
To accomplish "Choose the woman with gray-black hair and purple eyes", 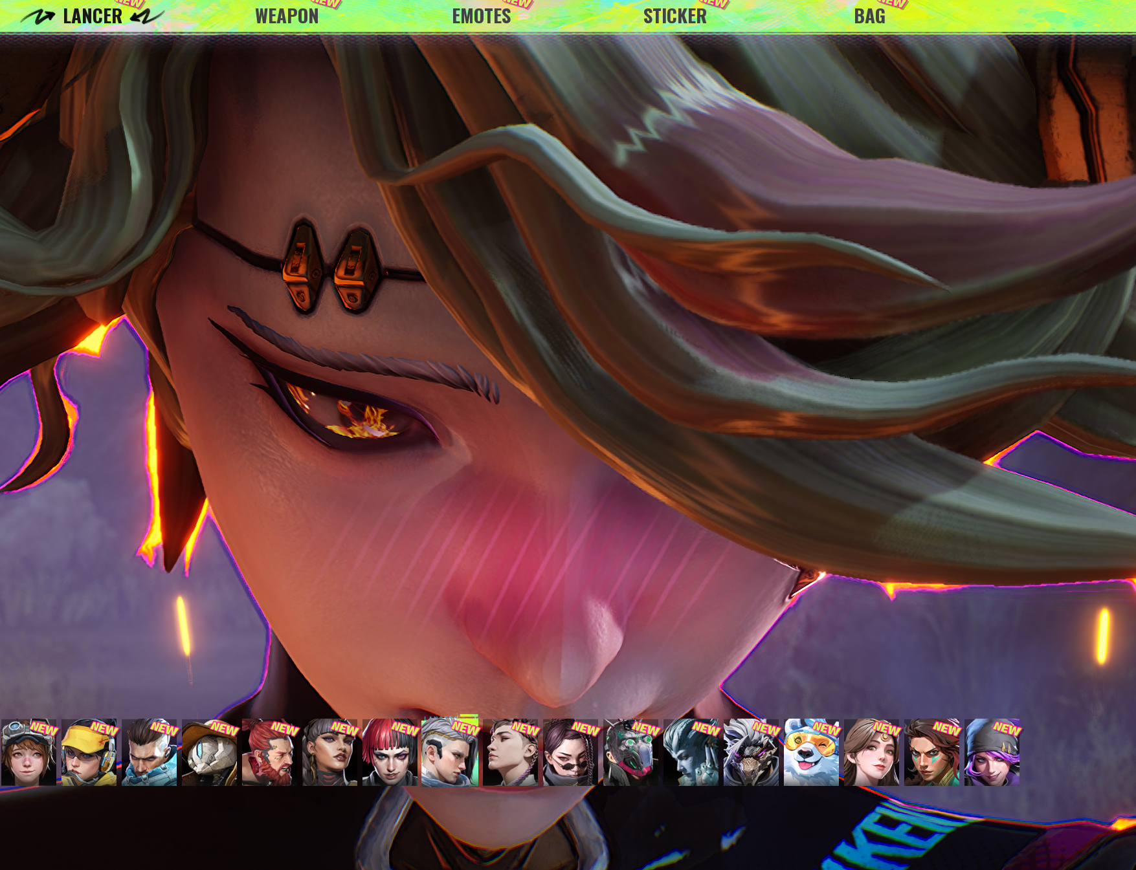I will coord(329,752).
